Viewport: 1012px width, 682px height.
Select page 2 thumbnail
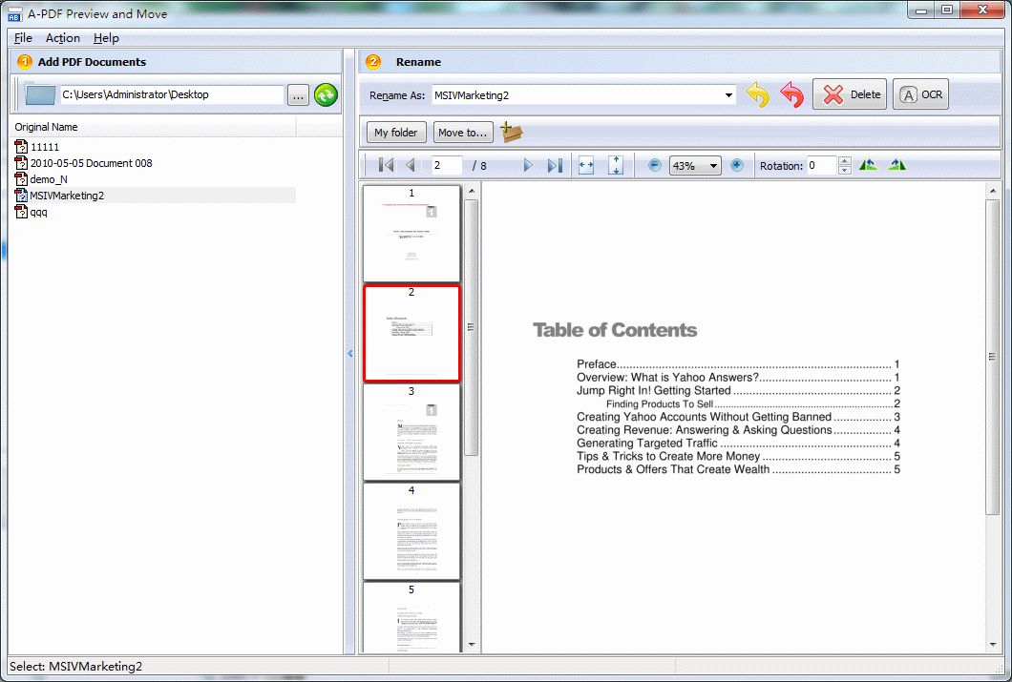pyautogui.click(x=411, y=333)
